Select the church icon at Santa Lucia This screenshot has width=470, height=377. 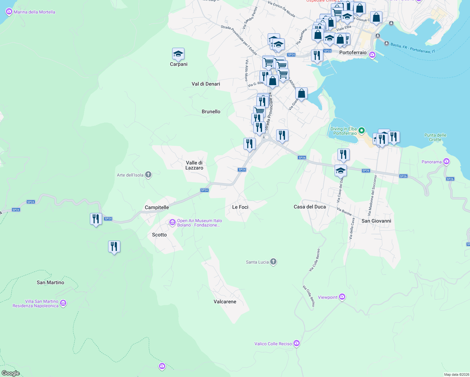coord(273,261)
